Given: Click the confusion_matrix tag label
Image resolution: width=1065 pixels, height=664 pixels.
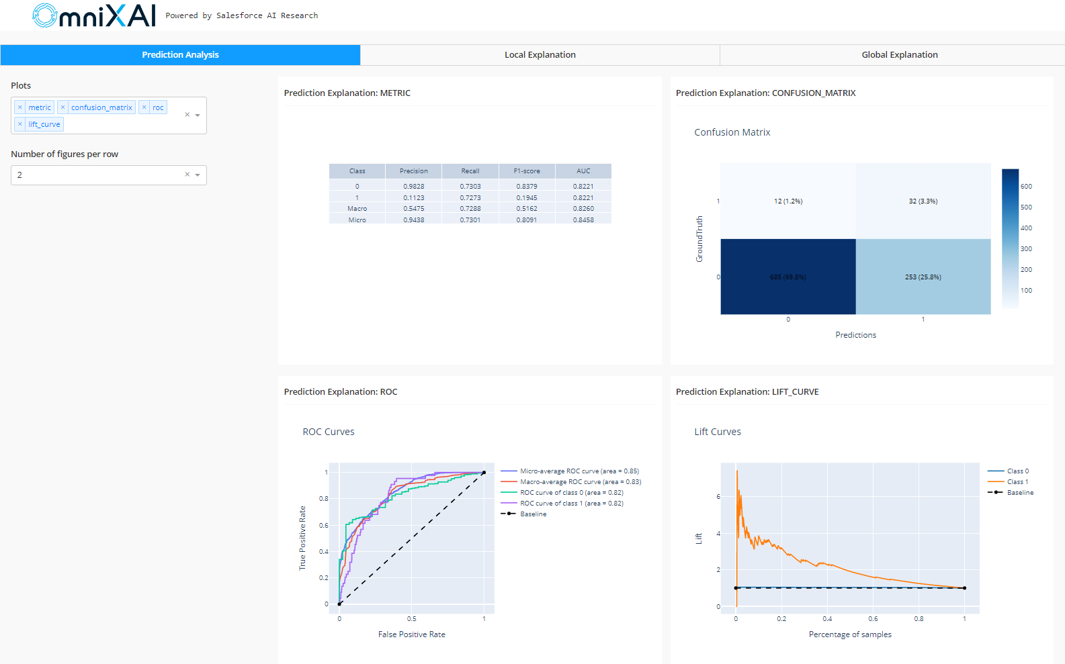Looking at the screenshot, I should [x=101, y=107].
